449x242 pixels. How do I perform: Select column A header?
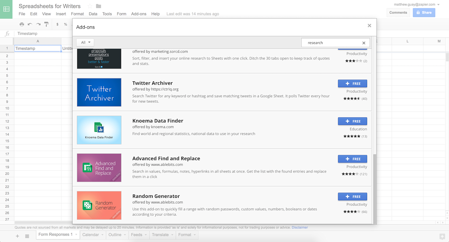coord(38,41)
